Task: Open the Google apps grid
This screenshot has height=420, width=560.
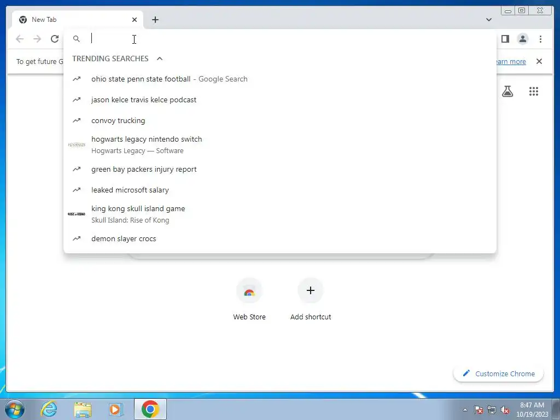Action: [x=533, y=91]
